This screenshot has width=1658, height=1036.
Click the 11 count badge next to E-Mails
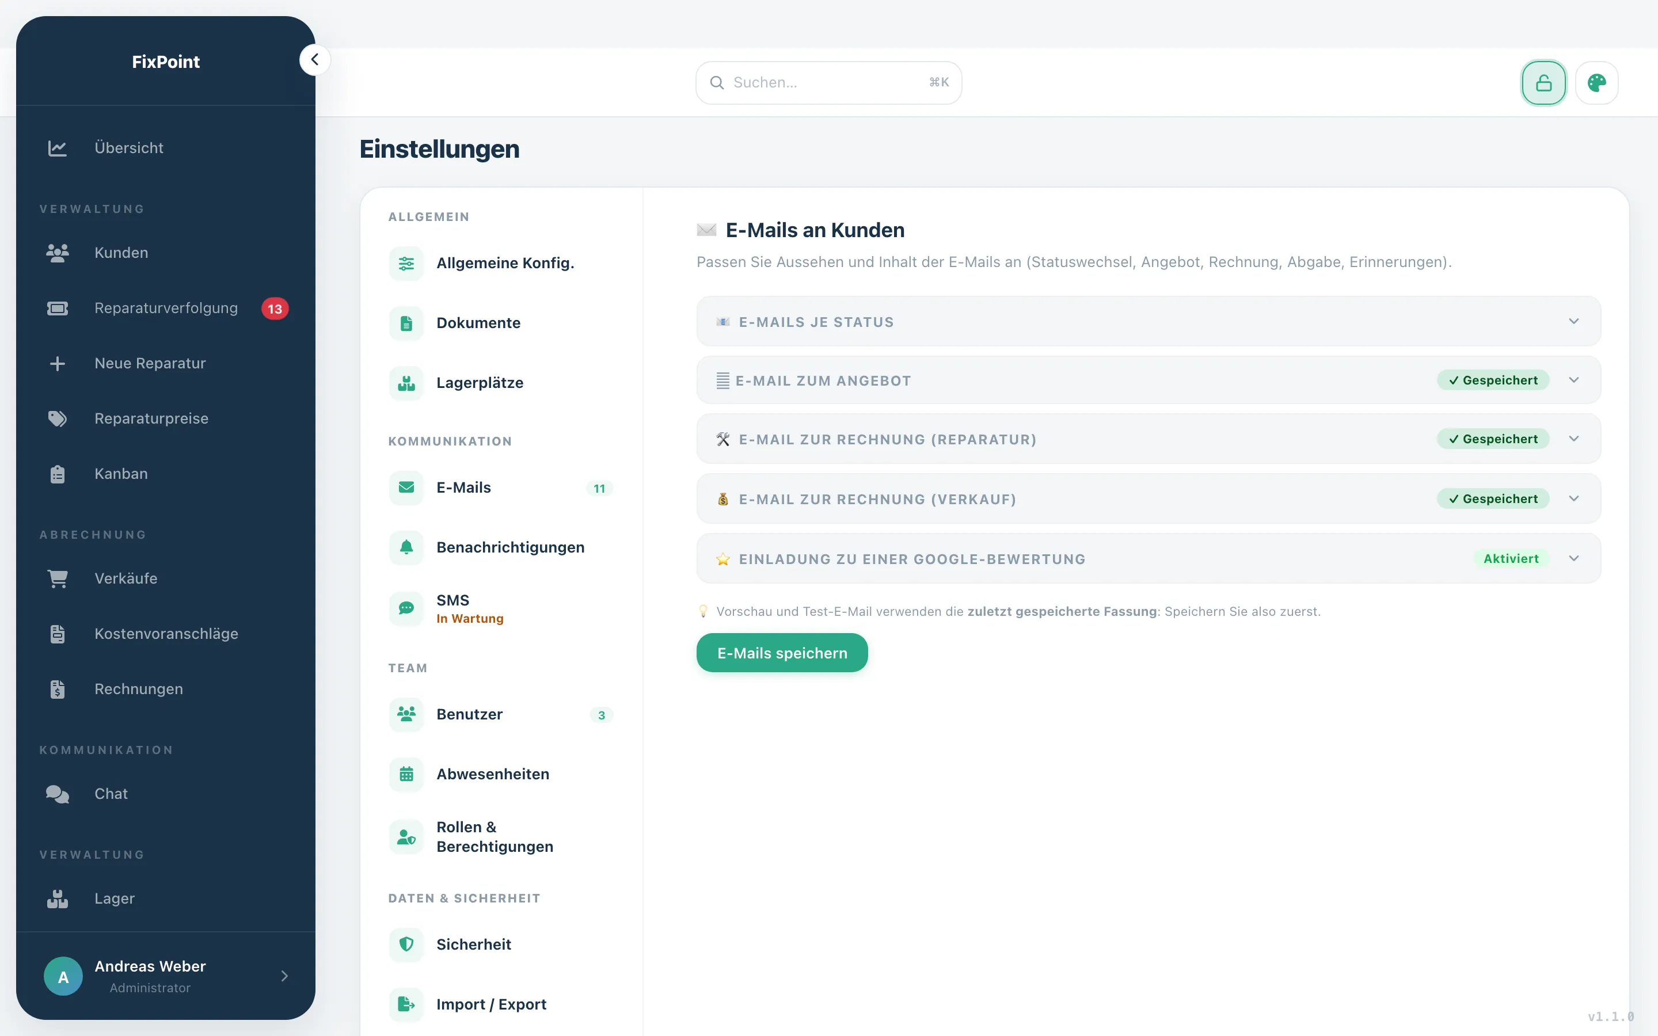tap(599, 489)
